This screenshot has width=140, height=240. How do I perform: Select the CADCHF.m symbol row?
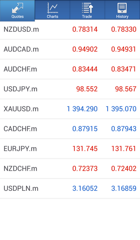[x=70, y=129]
